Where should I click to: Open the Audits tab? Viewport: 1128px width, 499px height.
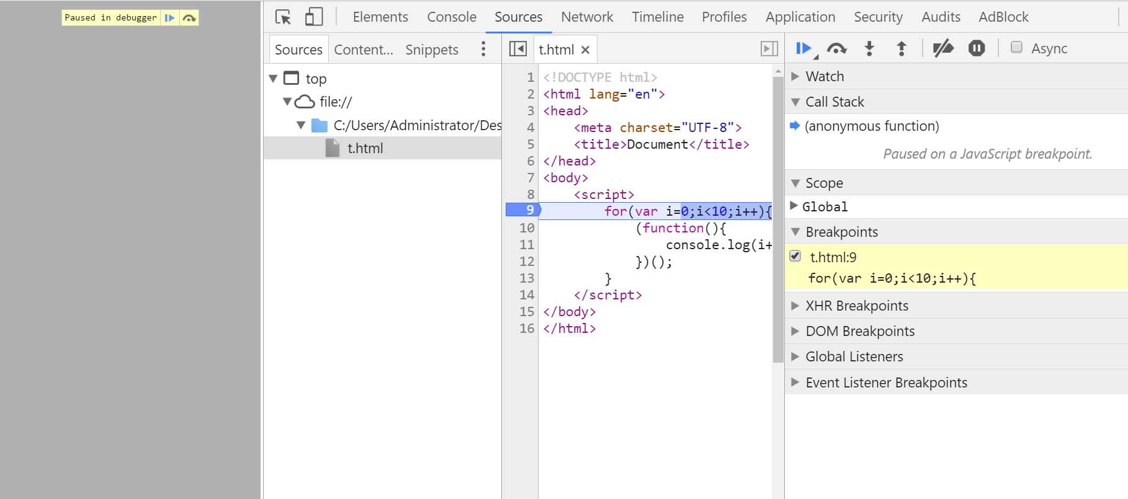click(941, 17)
